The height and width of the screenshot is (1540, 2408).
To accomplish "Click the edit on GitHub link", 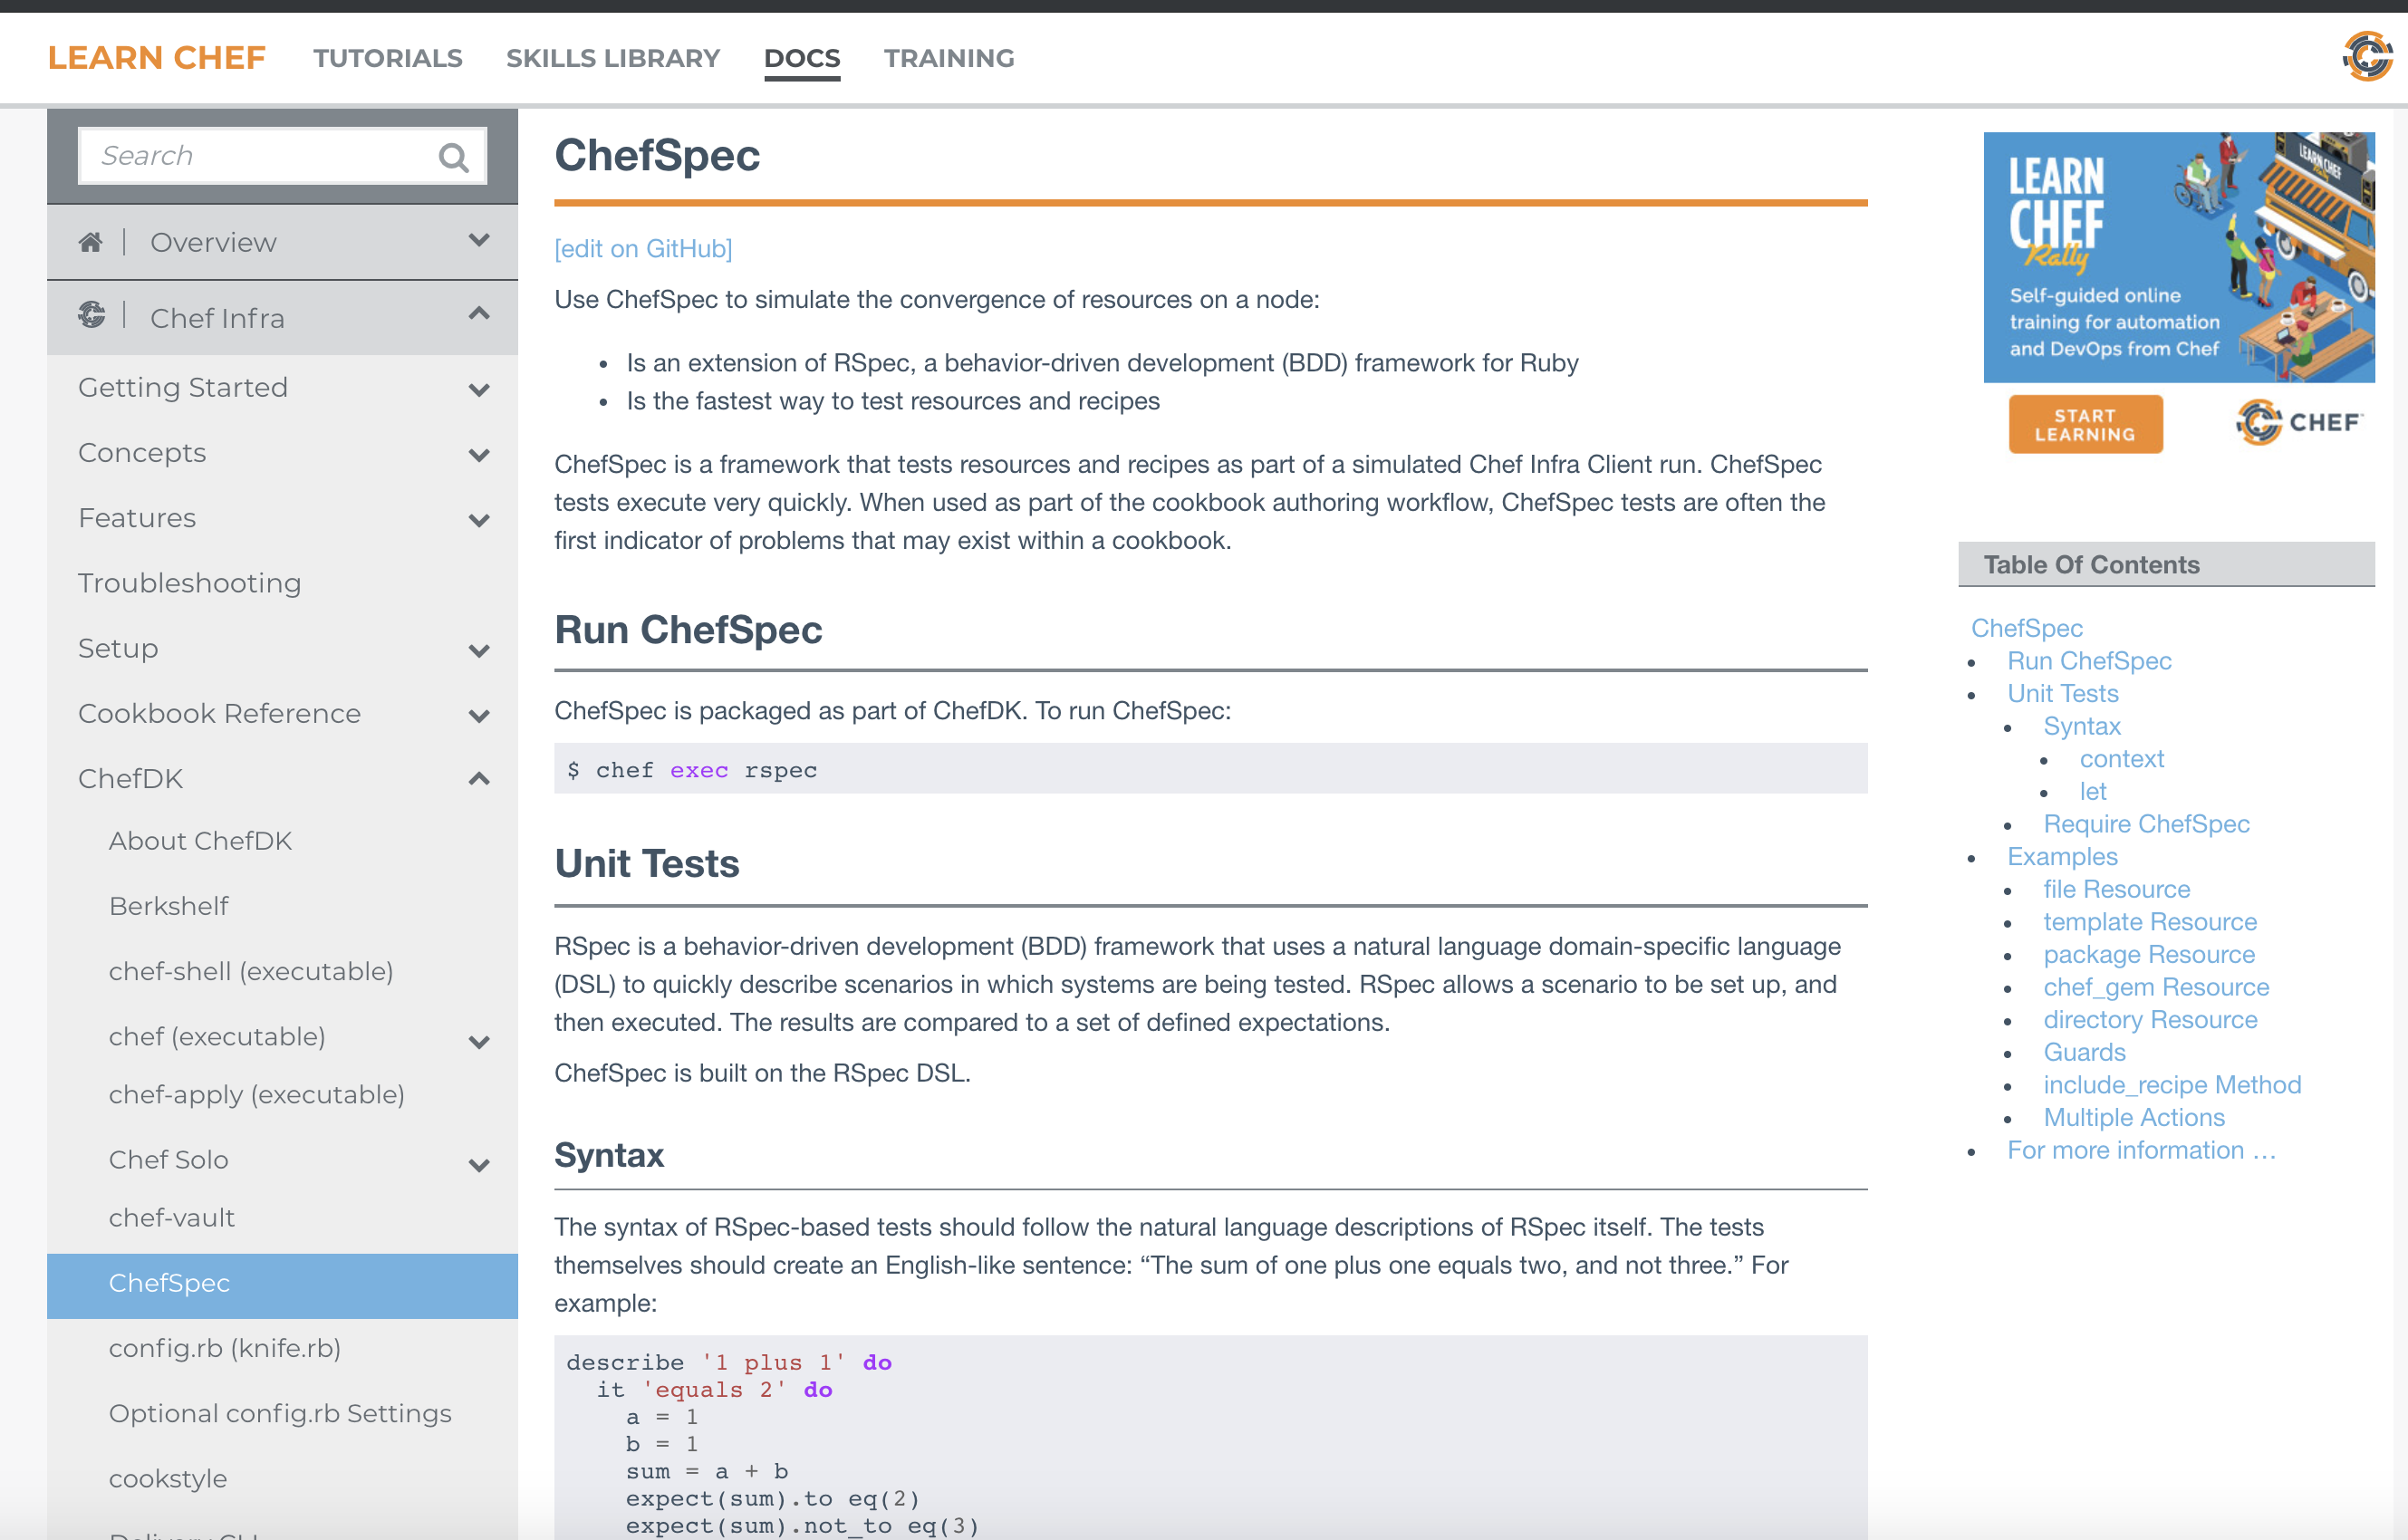I will pyautogui.click(x=643, y=248).
